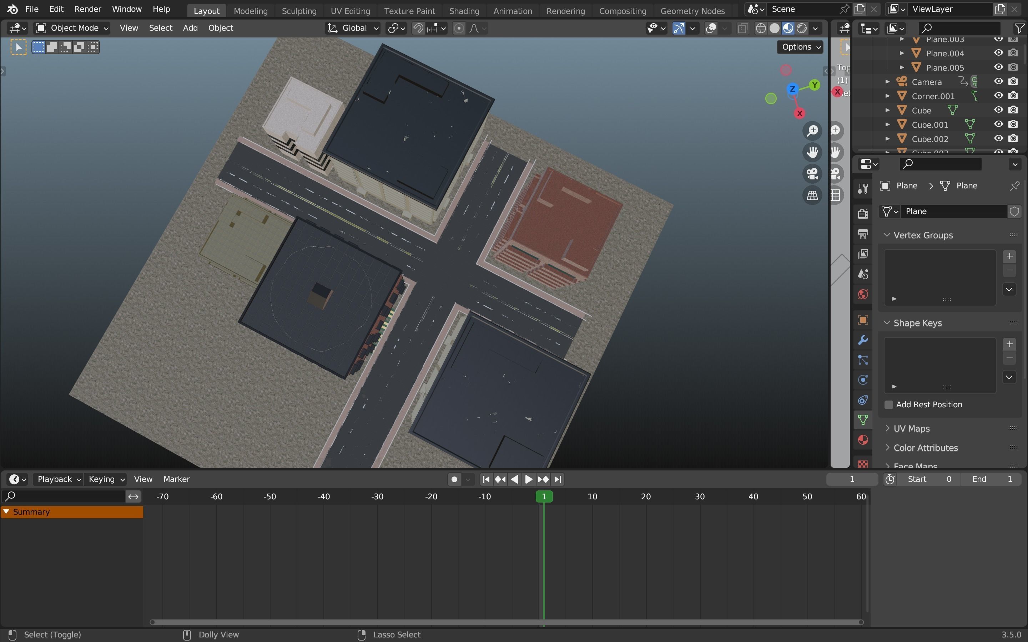Screen dimensions: 1028x642
Task: Toggle the Corner.001 eye visibility icon
Action: [x=999, y=96]
